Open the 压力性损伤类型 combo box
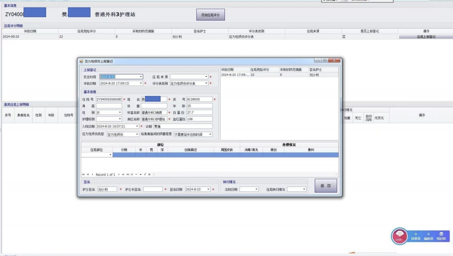 [137, 134]
